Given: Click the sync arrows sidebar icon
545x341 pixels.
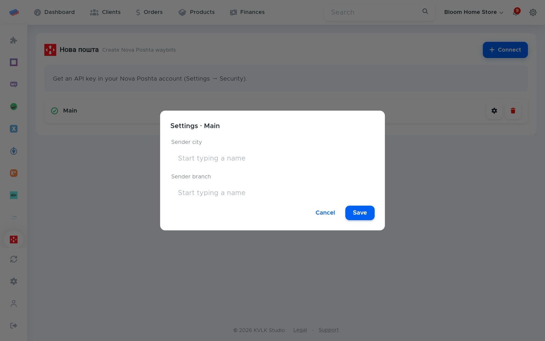Looking at the screenshot, I should (x=14, y=259).
